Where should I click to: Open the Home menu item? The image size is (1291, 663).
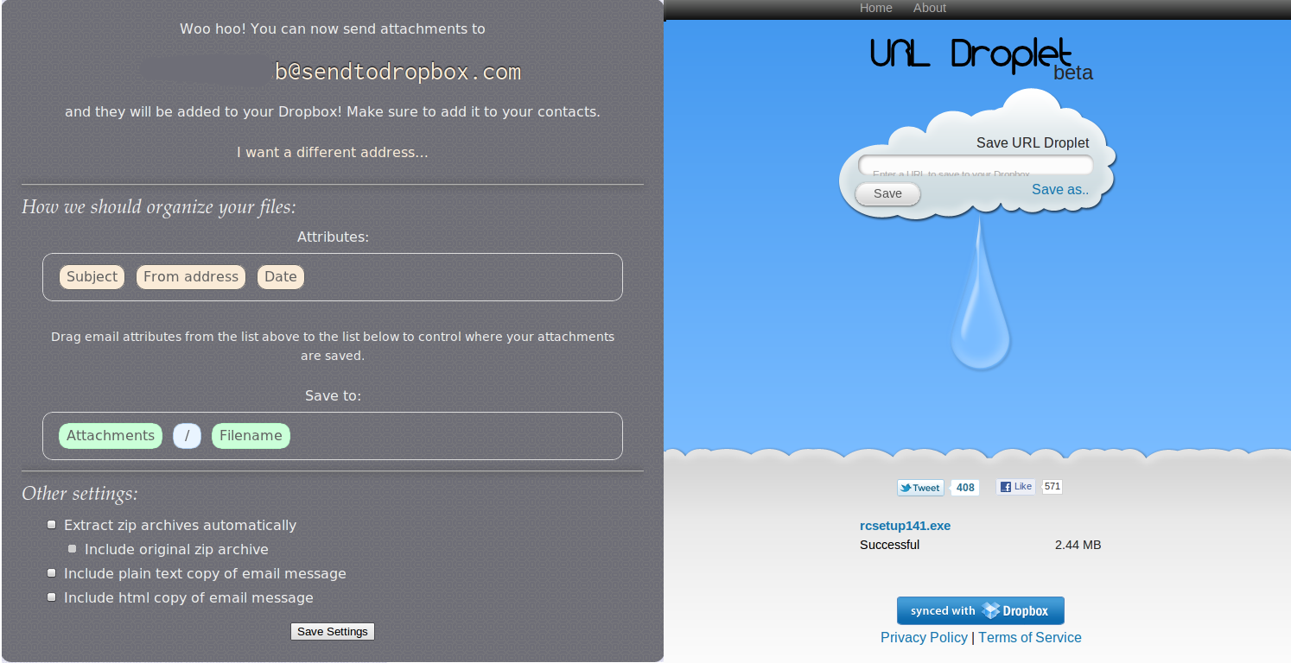pyautogui.click(x=875, y=8)
